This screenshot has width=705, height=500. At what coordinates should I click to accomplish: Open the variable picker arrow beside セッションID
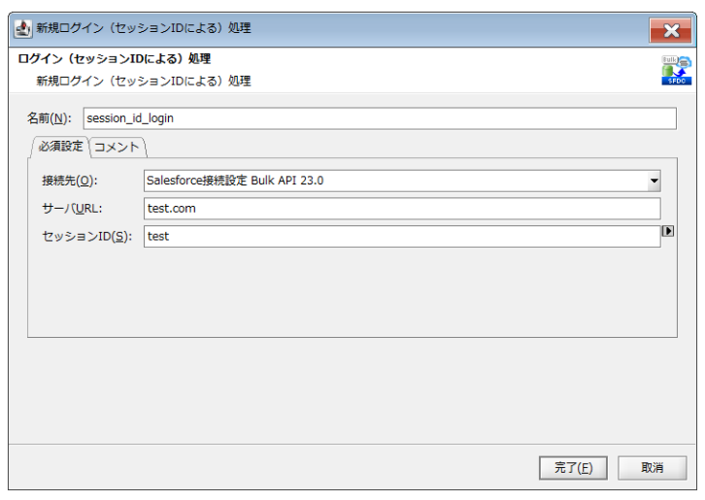(x=668, y=231)
